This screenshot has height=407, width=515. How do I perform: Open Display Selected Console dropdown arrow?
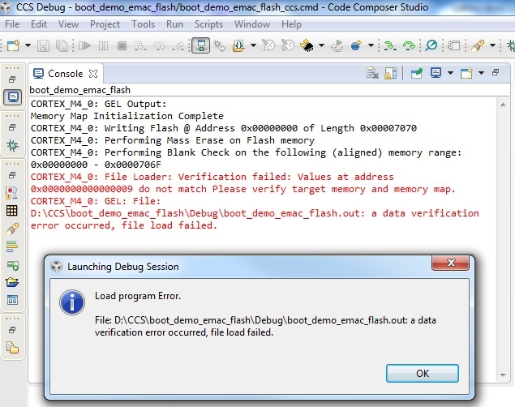pyautogui.click(x=450, y=73)
